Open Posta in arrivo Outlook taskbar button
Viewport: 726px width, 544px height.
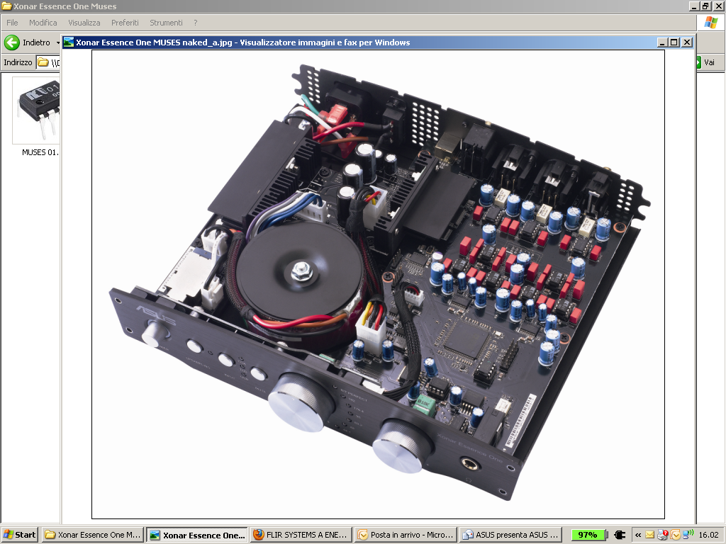point(405,535)
